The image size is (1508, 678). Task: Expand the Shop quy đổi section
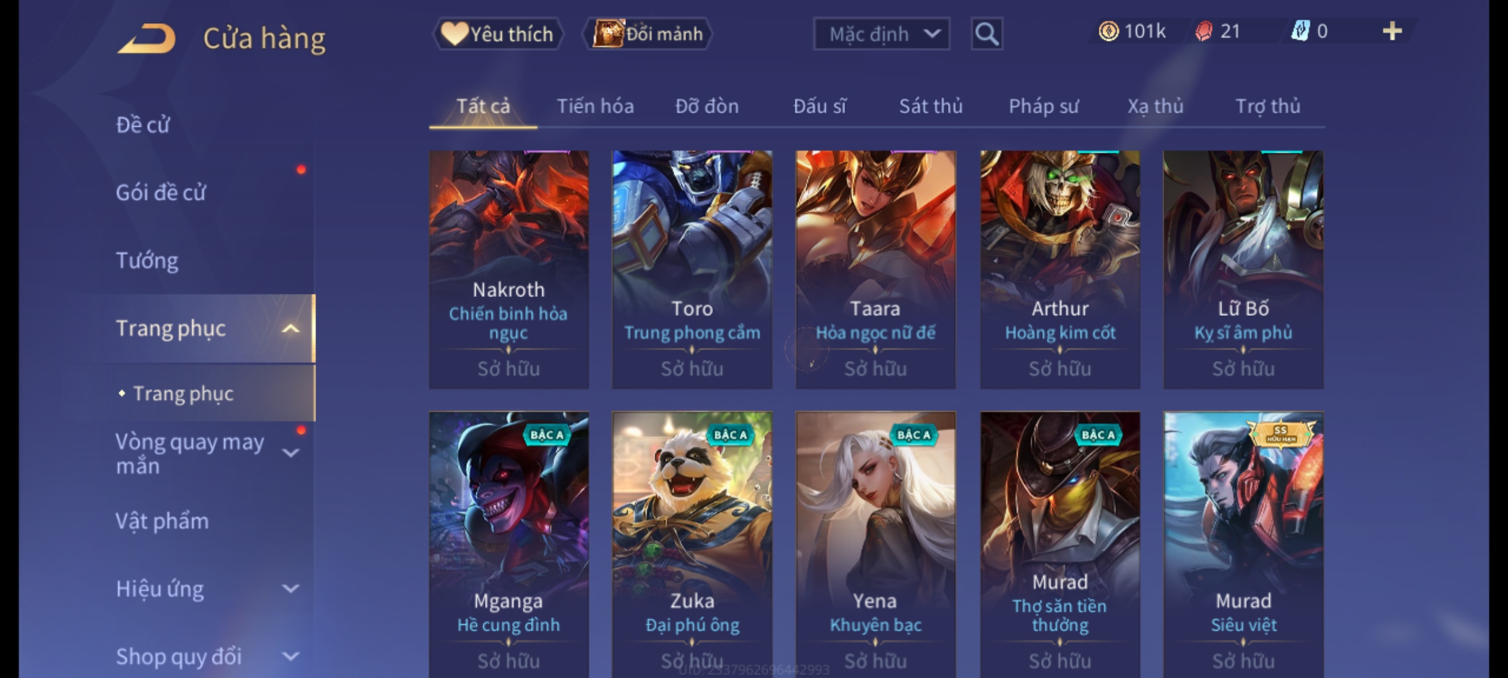pos(290,657)
